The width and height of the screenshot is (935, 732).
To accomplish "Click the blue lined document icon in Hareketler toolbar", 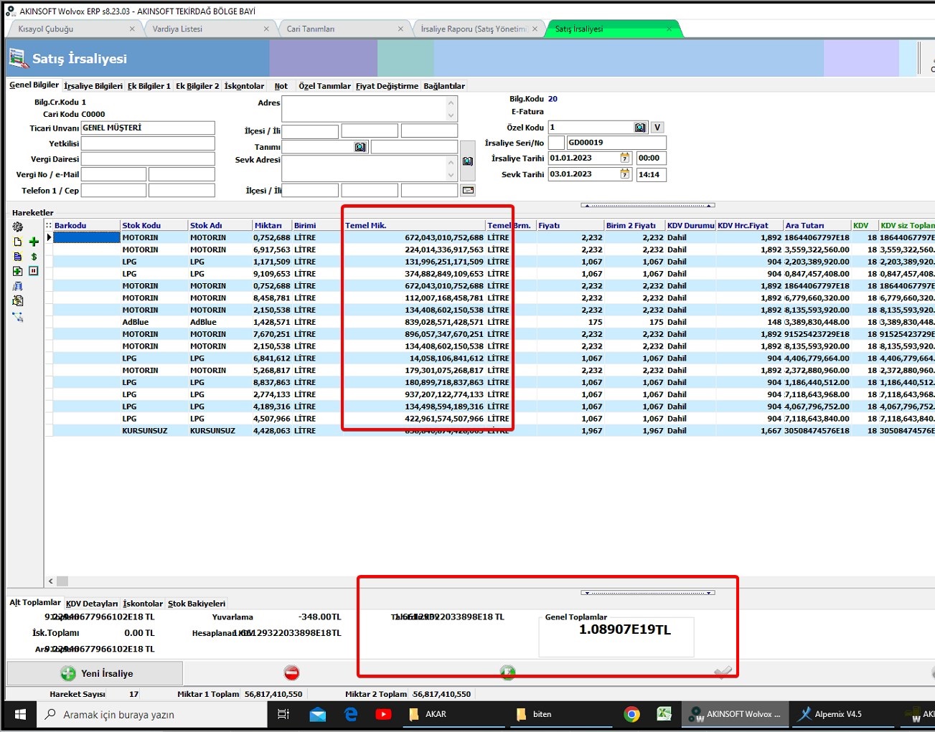I will click(x=18, y=257).
